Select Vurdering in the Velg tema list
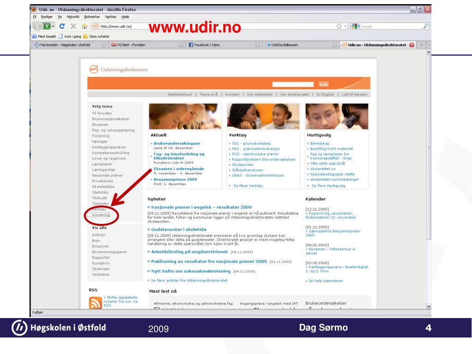 point(101,215)
